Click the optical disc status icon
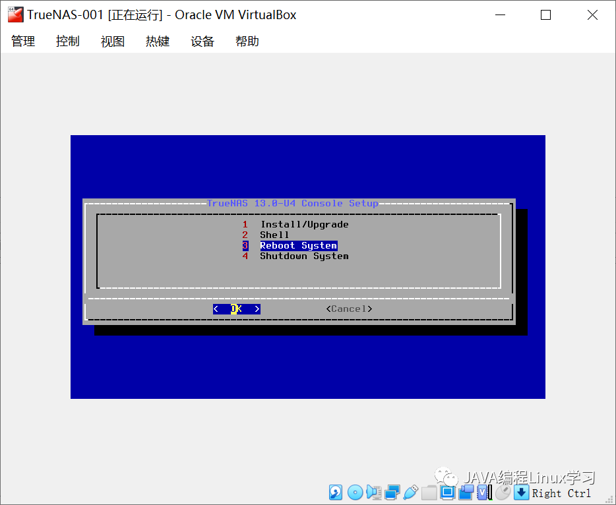The height and width of the screenshot is (505, 616). [x=355, y=492]
